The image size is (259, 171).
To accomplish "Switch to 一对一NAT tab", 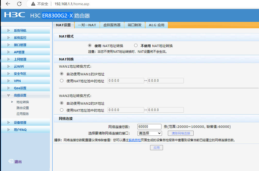I will click(x=87, y=25).
